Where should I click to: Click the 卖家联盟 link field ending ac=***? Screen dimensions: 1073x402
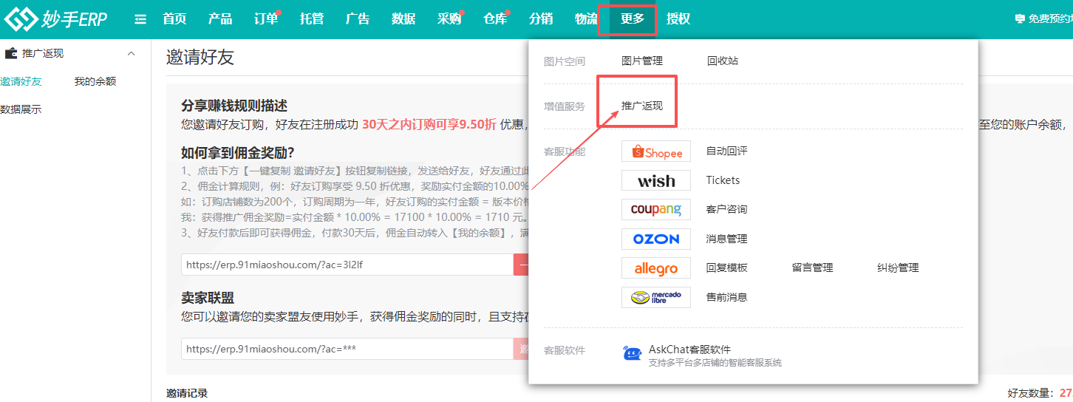[x=347, y=349]
